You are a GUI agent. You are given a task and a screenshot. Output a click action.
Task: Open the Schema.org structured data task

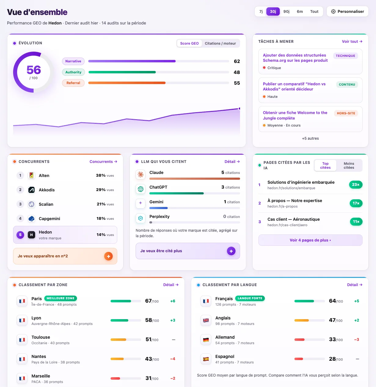[310, 61]
